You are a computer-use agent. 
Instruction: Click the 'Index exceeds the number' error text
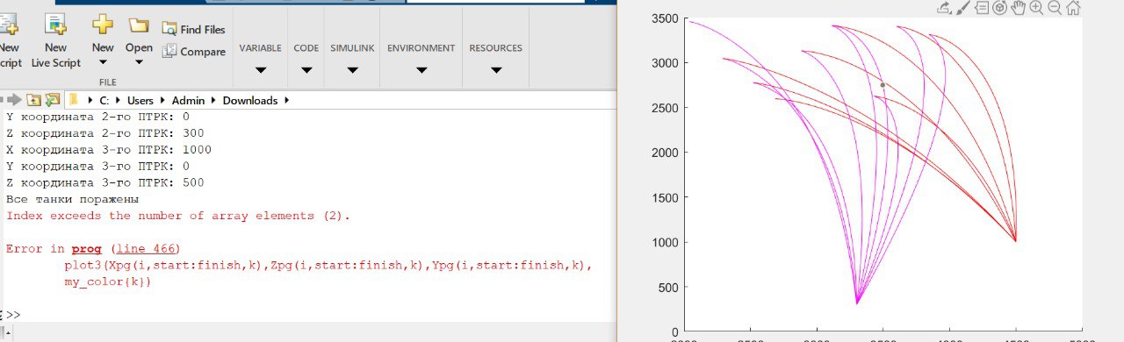178,216
